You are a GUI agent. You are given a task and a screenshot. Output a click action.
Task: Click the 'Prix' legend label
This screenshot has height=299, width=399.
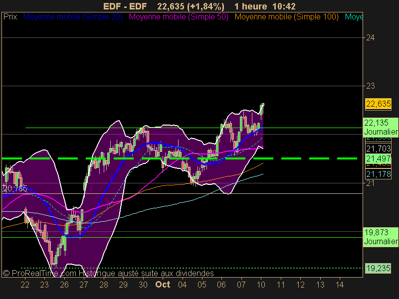coord(10,17)
